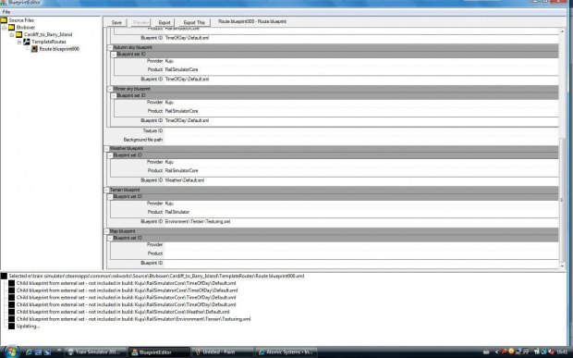The height and width of the screenshot is (358, 573).
Task: Click the Map blueprint Provider field
Action: click(361, 244)
